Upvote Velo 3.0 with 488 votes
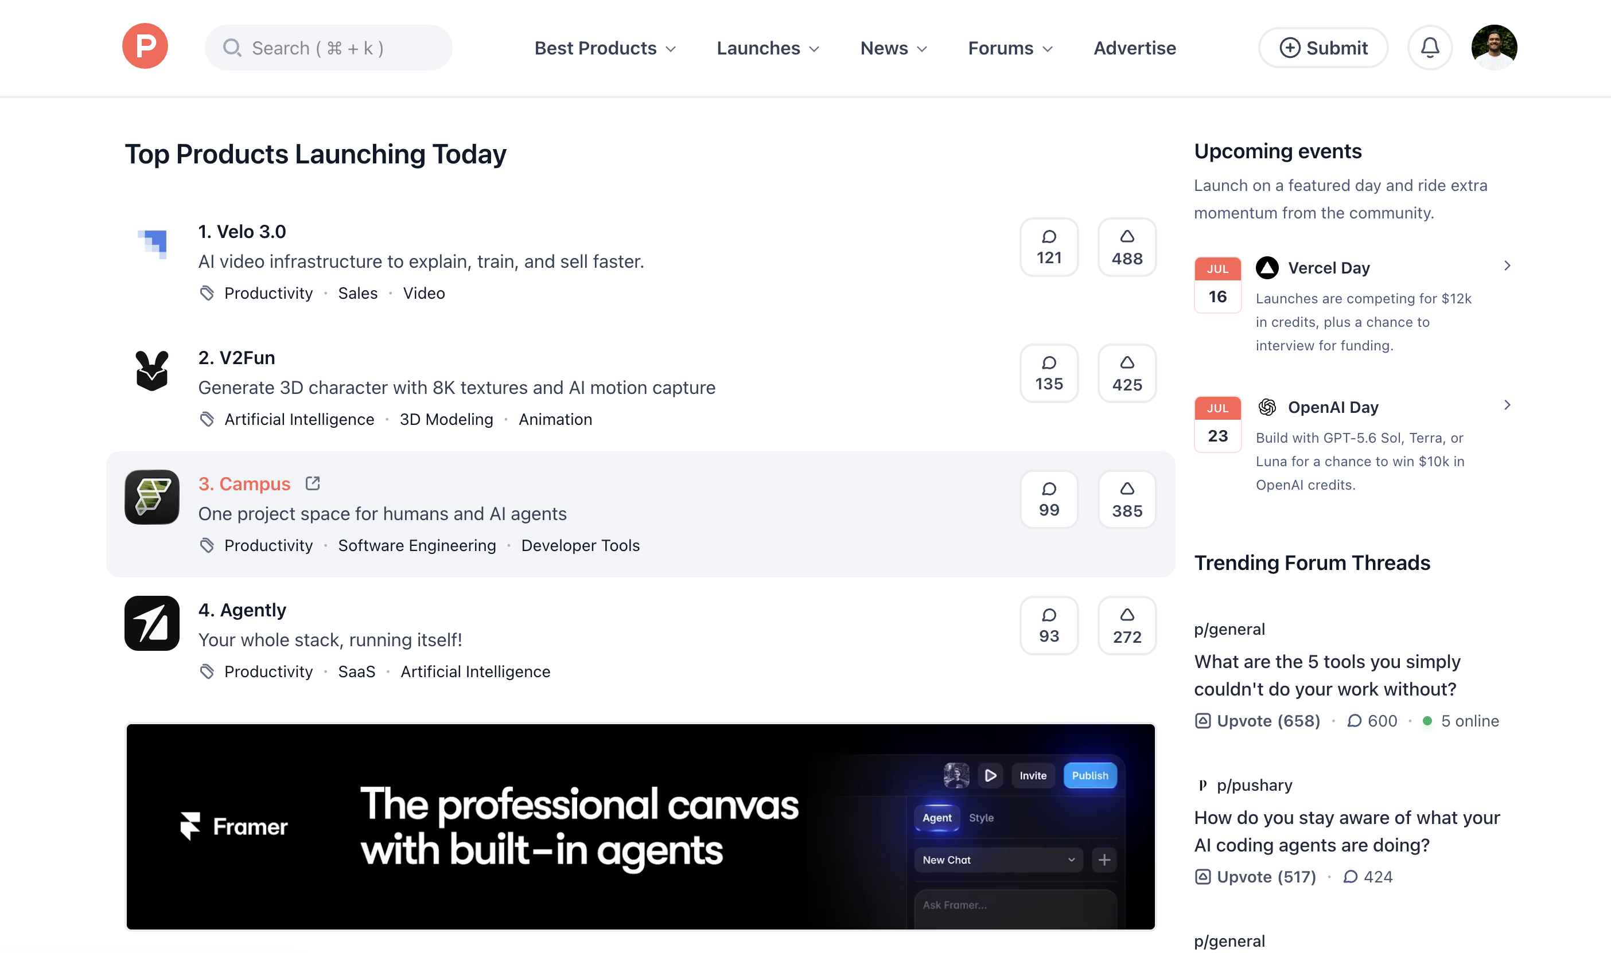1611x953 pixels. pyautogui.click(x=1127, y=247)
